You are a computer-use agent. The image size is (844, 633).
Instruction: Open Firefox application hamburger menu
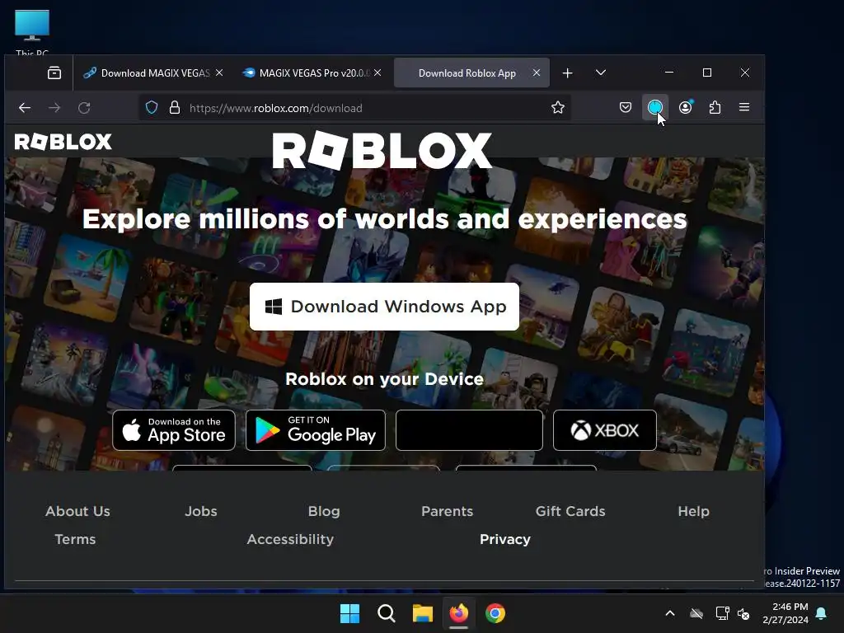744,108
